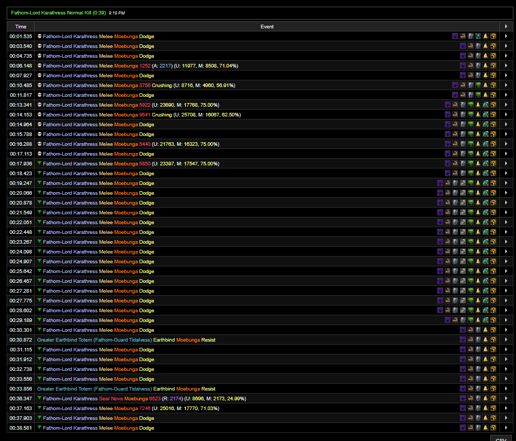The width and height of the screenshot is (516, 441).
Task: Click the fighter figure buff icon in row 00:19.247
Action: (463, 183)
